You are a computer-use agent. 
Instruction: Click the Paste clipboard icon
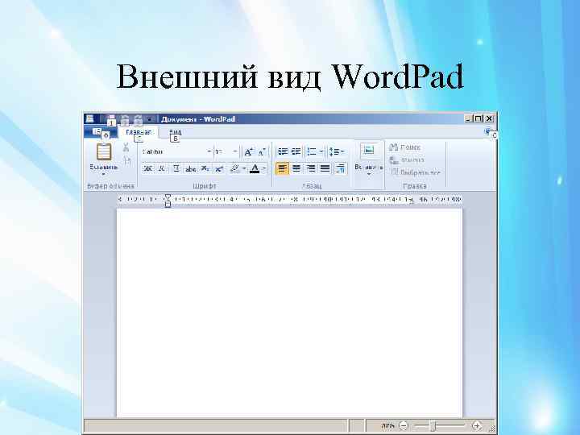coord(104,152)
